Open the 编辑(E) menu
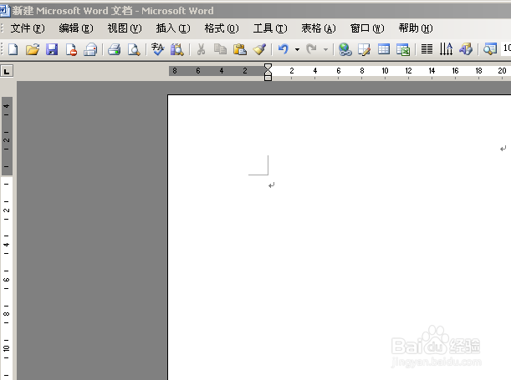The image size is (511, 380). (76, 28)
